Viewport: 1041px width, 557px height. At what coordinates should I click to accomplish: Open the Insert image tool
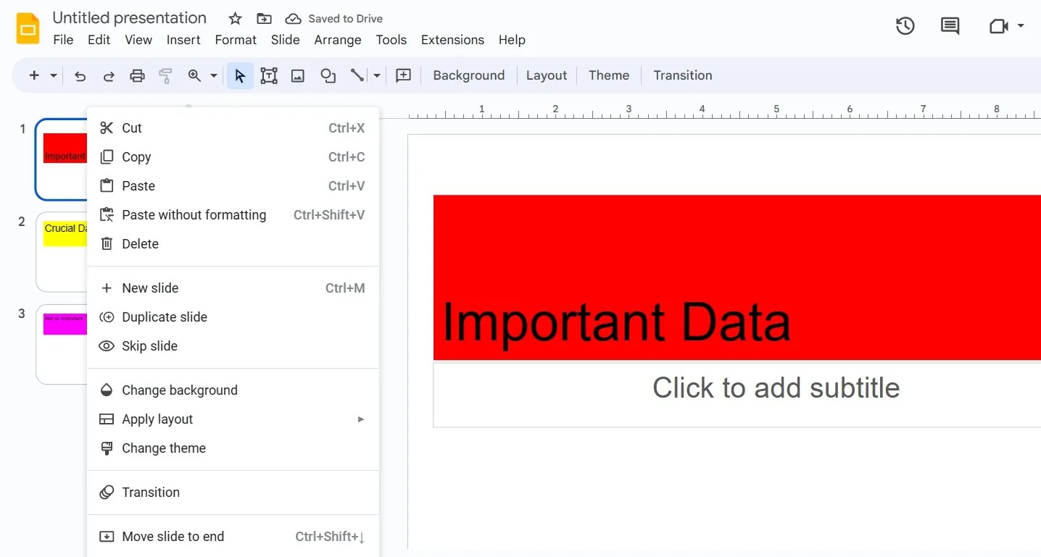297,75
